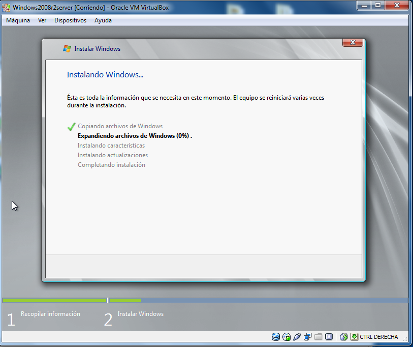Click the Windows flag logo in installer
Screen dimensions: 413x347
click(67, 49)
